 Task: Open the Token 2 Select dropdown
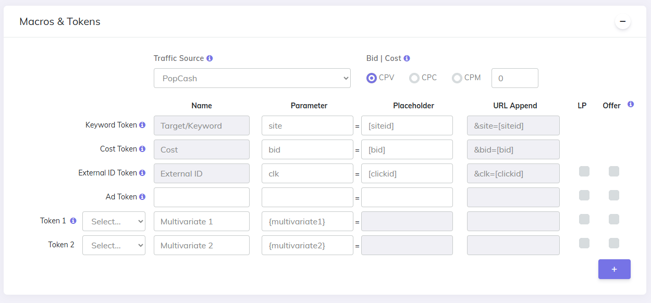click(114, 245)
